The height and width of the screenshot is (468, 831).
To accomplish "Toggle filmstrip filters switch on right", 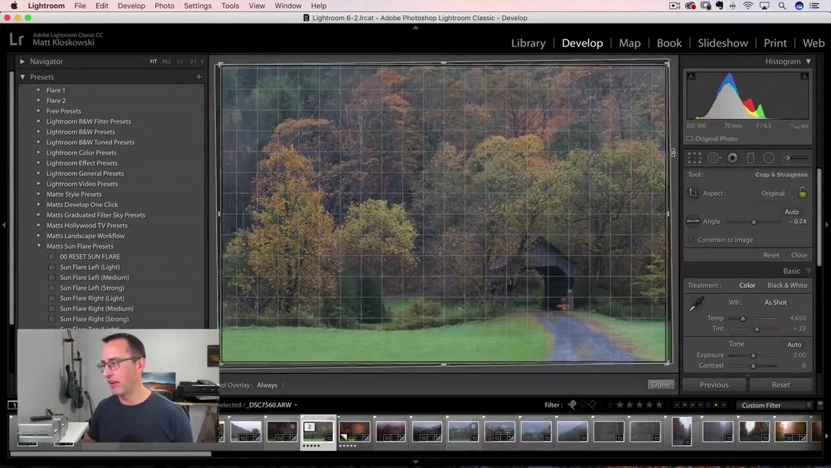I will pyautogui.click(x=819, y=405).
